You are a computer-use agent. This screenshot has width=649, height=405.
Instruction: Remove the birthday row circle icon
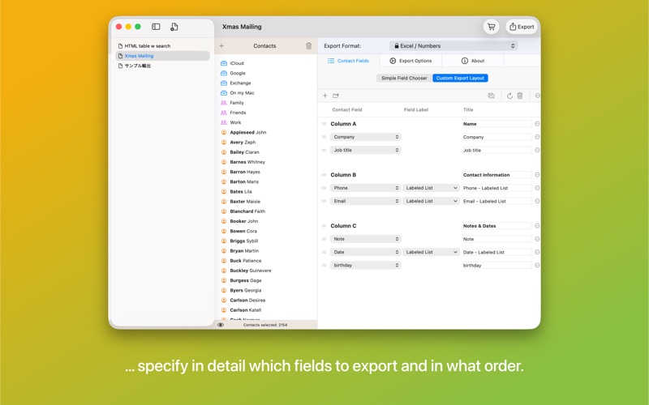coord(537,266)
